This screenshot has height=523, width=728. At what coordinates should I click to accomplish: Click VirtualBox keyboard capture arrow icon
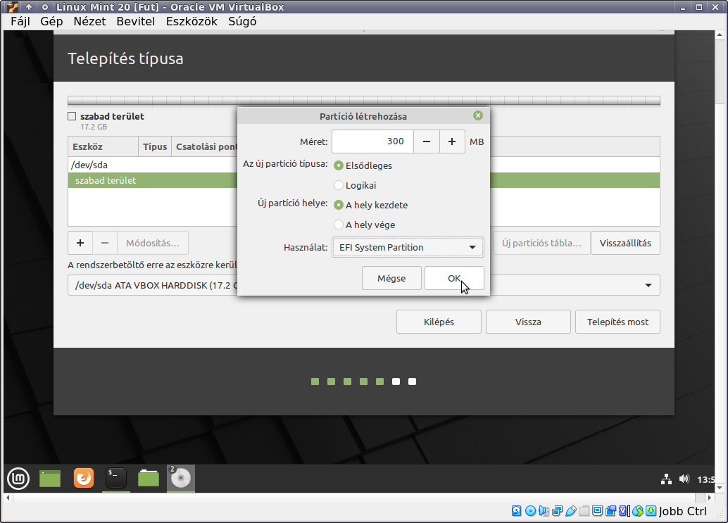click(651, 511)
